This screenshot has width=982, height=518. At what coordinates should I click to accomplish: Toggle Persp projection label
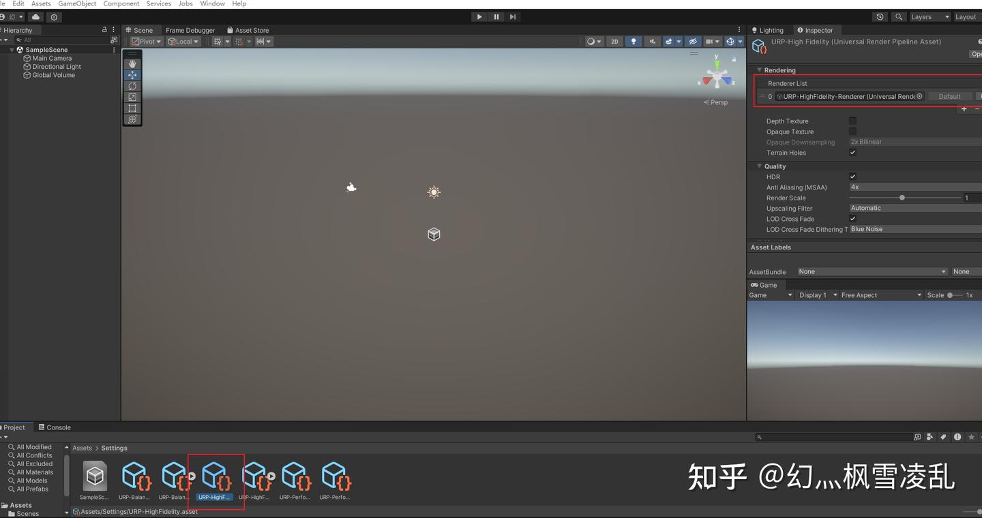[716, 102]
